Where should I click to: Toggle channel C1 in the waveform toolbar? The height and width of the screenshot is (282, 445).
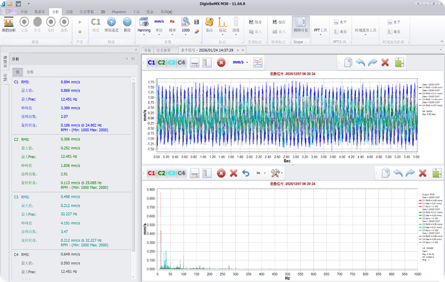[x=151, y=62]
